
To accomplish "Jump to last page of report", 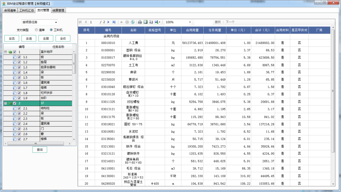I will point(113,22).
